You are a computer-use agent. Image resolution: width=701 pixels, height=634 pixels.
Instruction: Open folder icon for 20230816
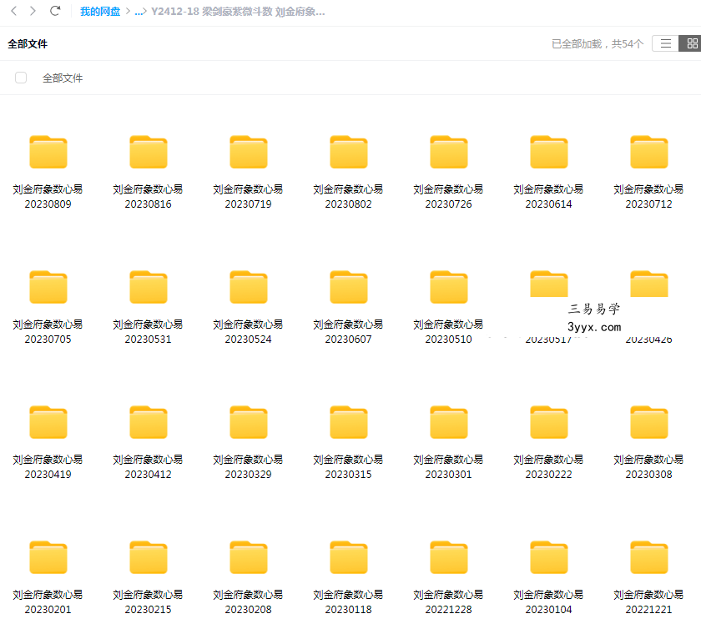point(149,152)
